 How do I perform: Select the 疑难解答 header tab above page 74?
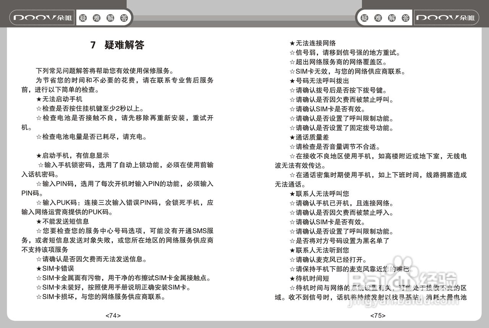coord(104,18)
